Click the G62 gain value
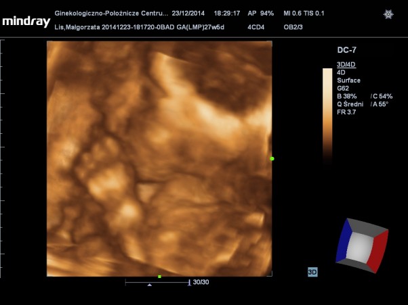This screenshot has height=305, width=408. coord(344,88)
